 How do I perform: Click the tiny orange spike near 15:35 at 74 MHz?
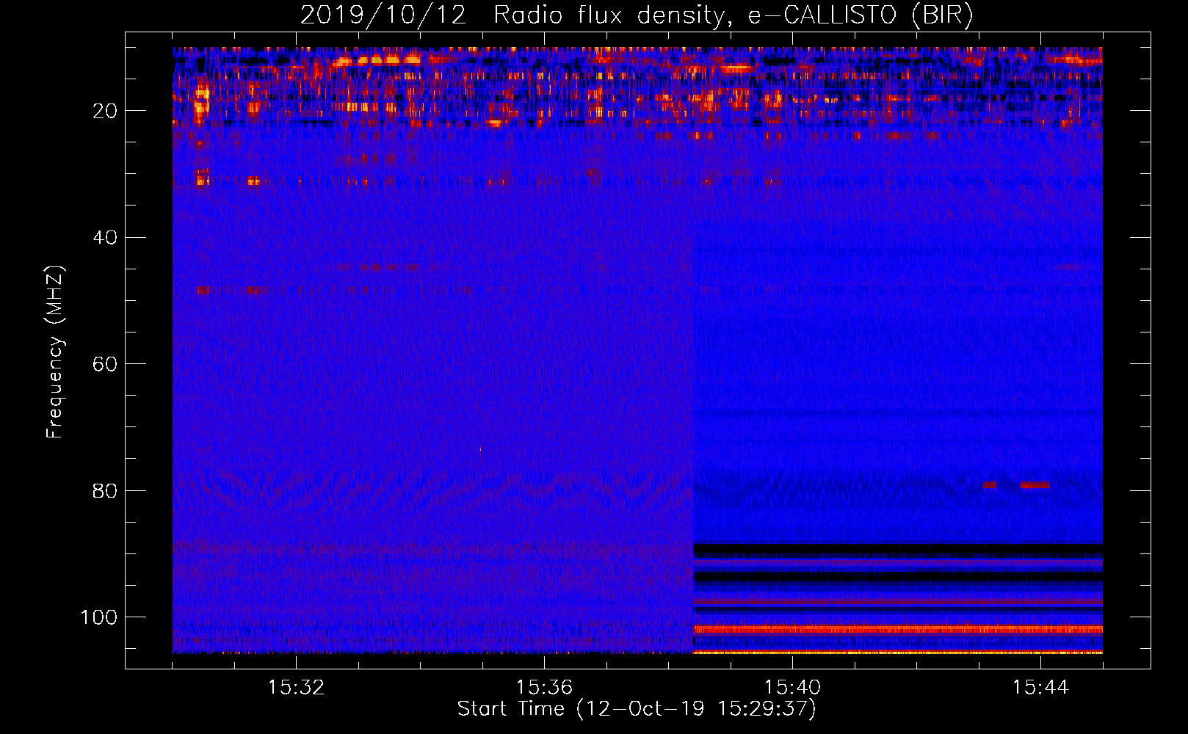tap(481, 450)
